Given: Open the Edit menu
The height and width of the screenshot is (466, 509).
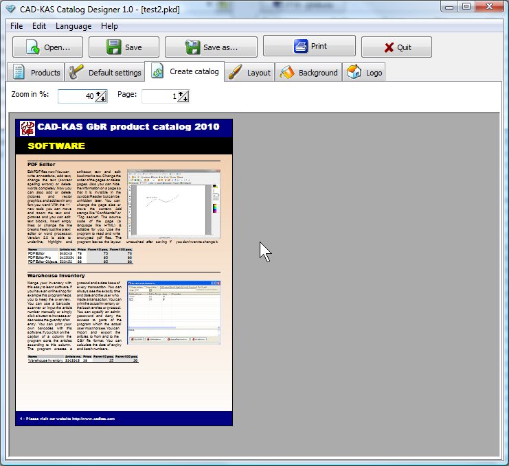Looking at the screenshot, I should tap(39, 26).
